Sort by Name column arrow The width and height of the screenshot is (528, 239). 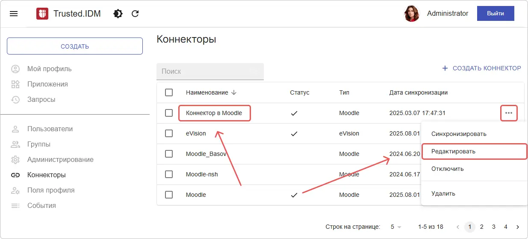(234, 92)
